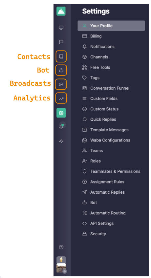The image size is (151, 278).
Task: Open the Analytics chart icon
Action: [x=61, y=99]
